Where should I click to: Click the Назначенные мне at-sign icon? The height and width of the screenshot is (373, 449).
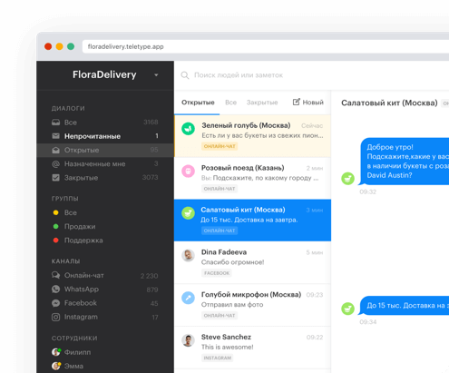pyautogui.click(x=55, y=164)
